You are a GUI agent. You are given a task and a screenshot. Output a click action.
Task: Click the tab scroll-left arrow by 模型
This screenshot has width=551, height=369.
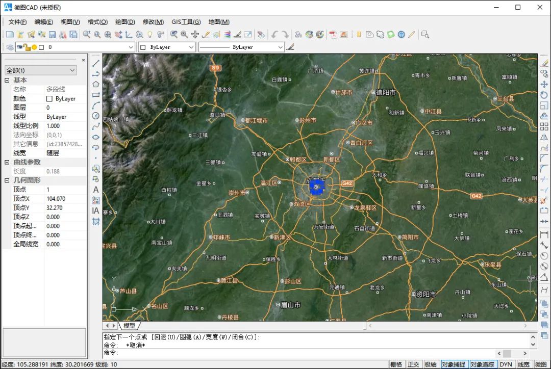tap(107, 326)
